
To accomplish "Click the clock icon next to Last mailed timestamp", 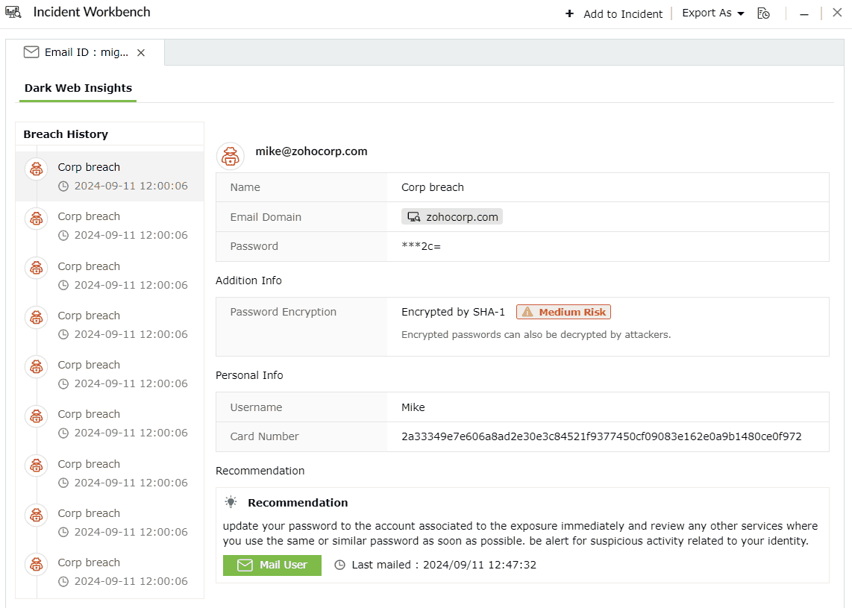I will coord(340,565).
